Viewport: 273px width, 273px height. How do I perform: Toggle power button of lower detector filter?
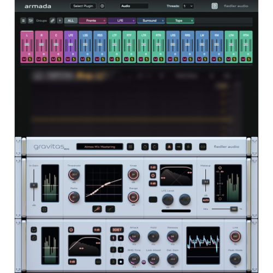click(x=71, y=230)
